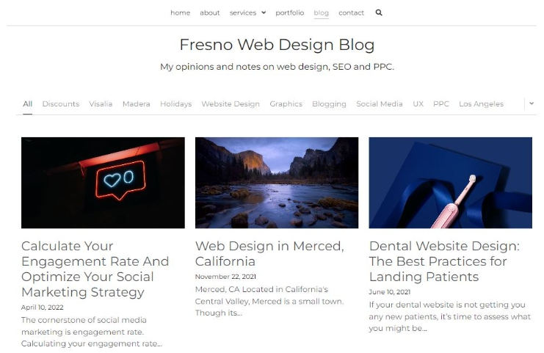
Task: Expand more blog categories chevron
Action: pyautogui.click(x=531, y=103)
